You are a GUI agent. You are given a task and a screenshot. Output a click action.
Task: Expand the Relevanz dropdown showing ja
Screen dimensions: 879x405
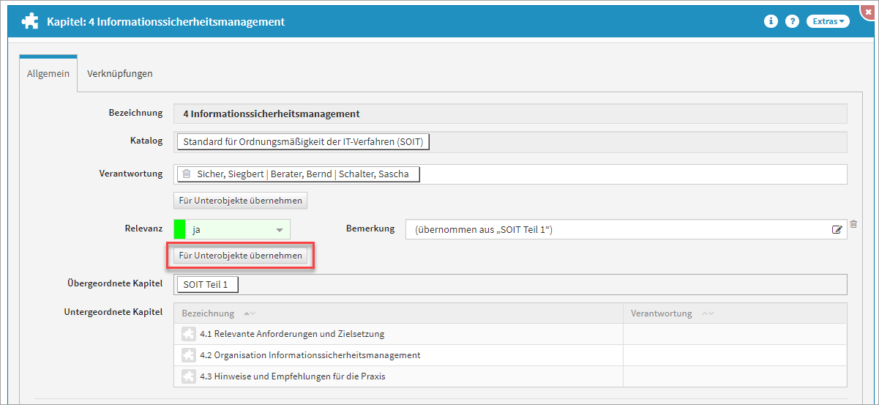(x=279, y=230)
